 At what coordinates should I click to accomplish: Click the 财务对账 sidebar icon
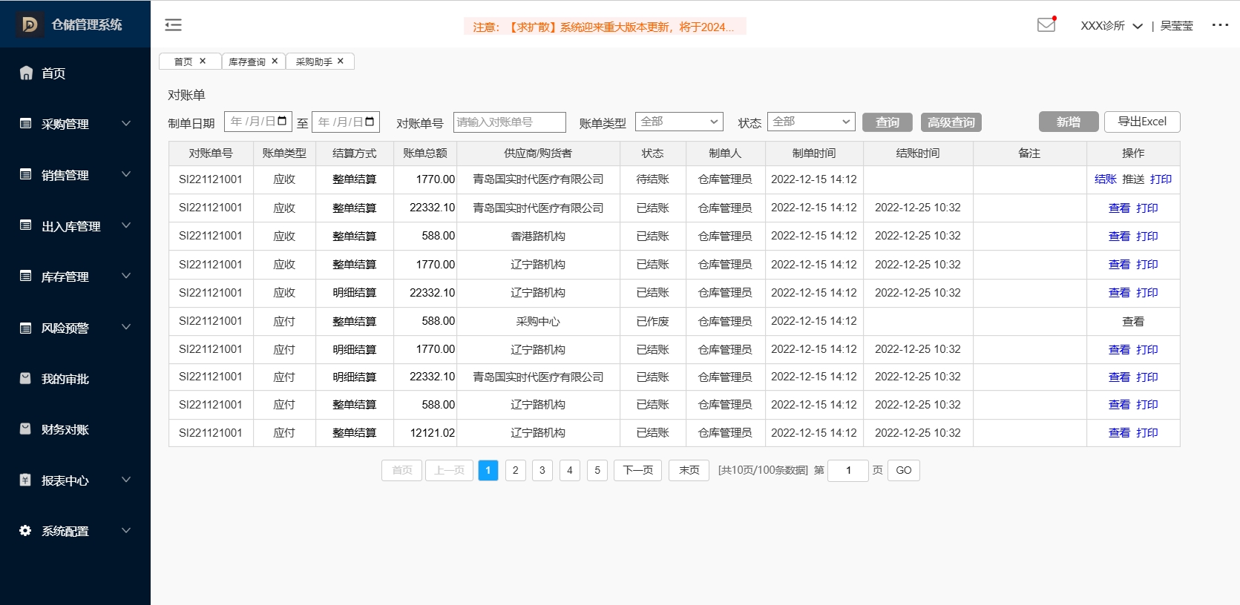[x=26, y=429]
